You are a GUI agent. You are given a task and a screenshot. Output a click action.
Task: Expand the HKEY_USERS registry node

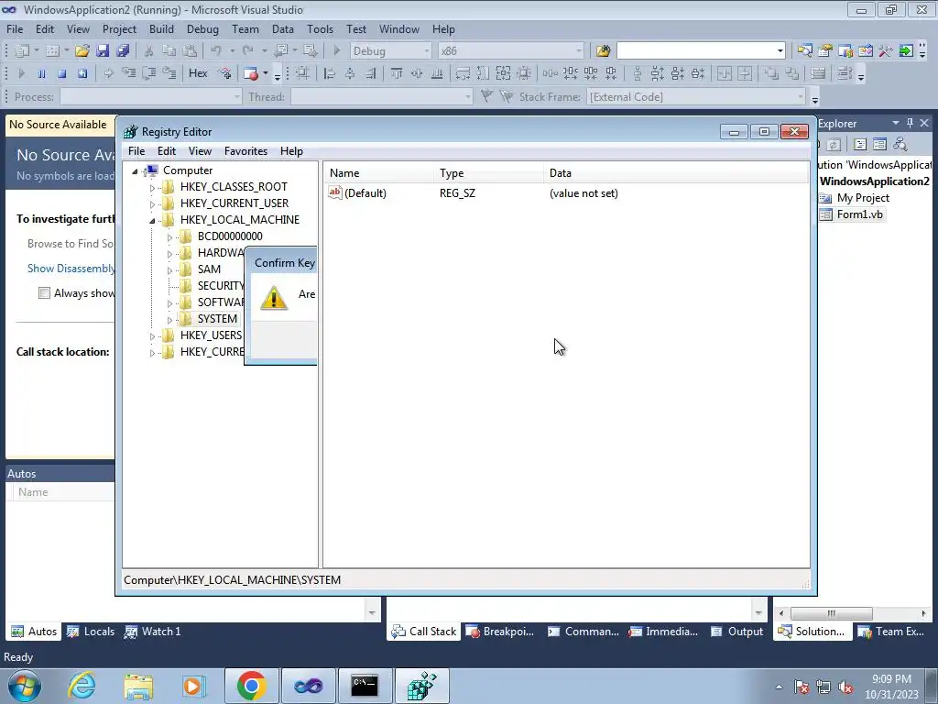pos(152,336)
